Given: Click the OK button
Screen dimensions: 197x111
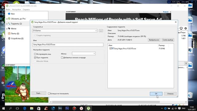Looking at the screenshot, I should 156,94.
